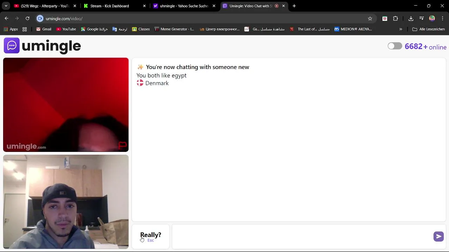
Task: Click the 6682+ online counter text
Action: point(425,47)
